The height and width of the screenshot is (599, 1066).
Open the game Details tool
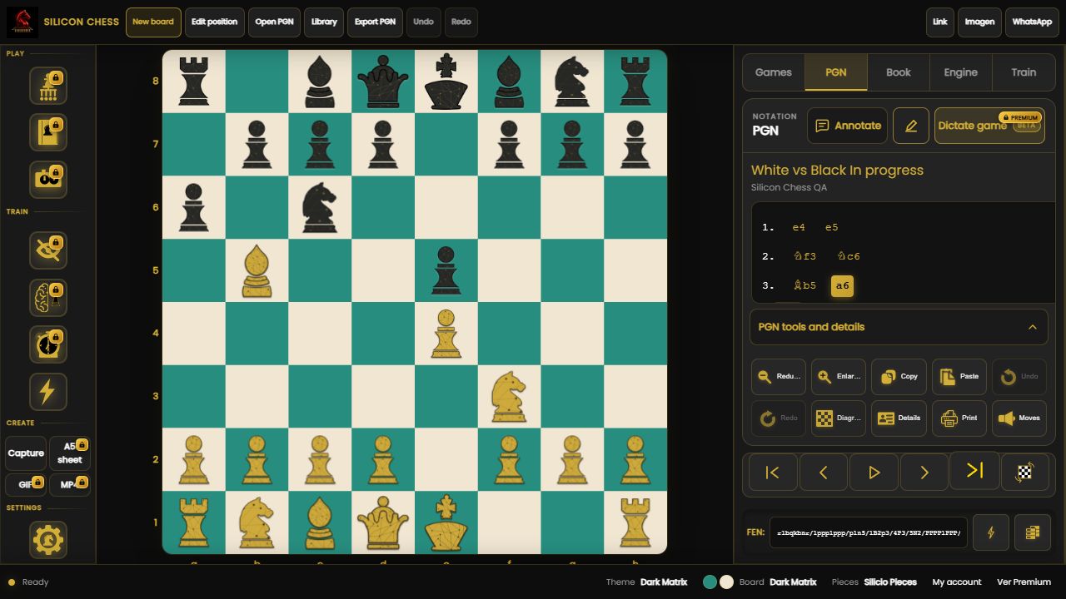(899, 418)
